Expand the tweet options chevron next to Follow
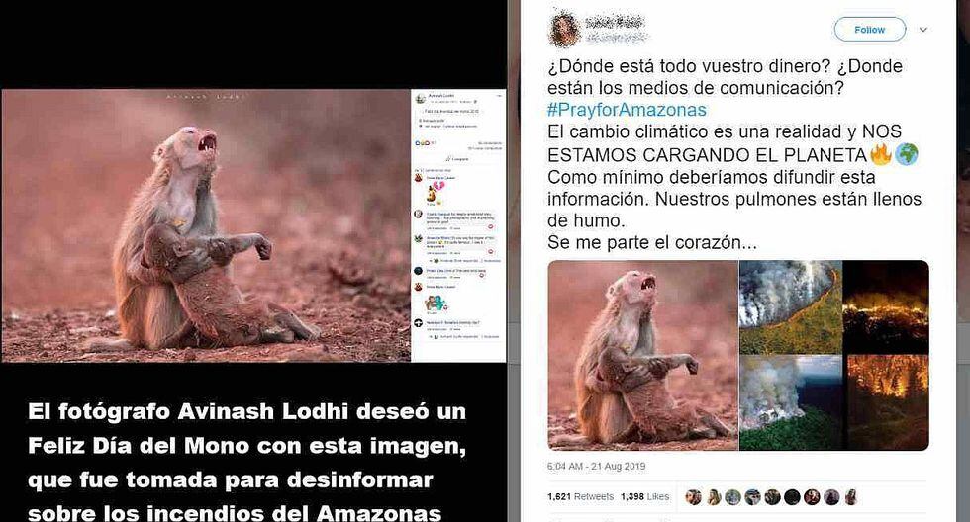970x522 pixels. pos(922,30)
